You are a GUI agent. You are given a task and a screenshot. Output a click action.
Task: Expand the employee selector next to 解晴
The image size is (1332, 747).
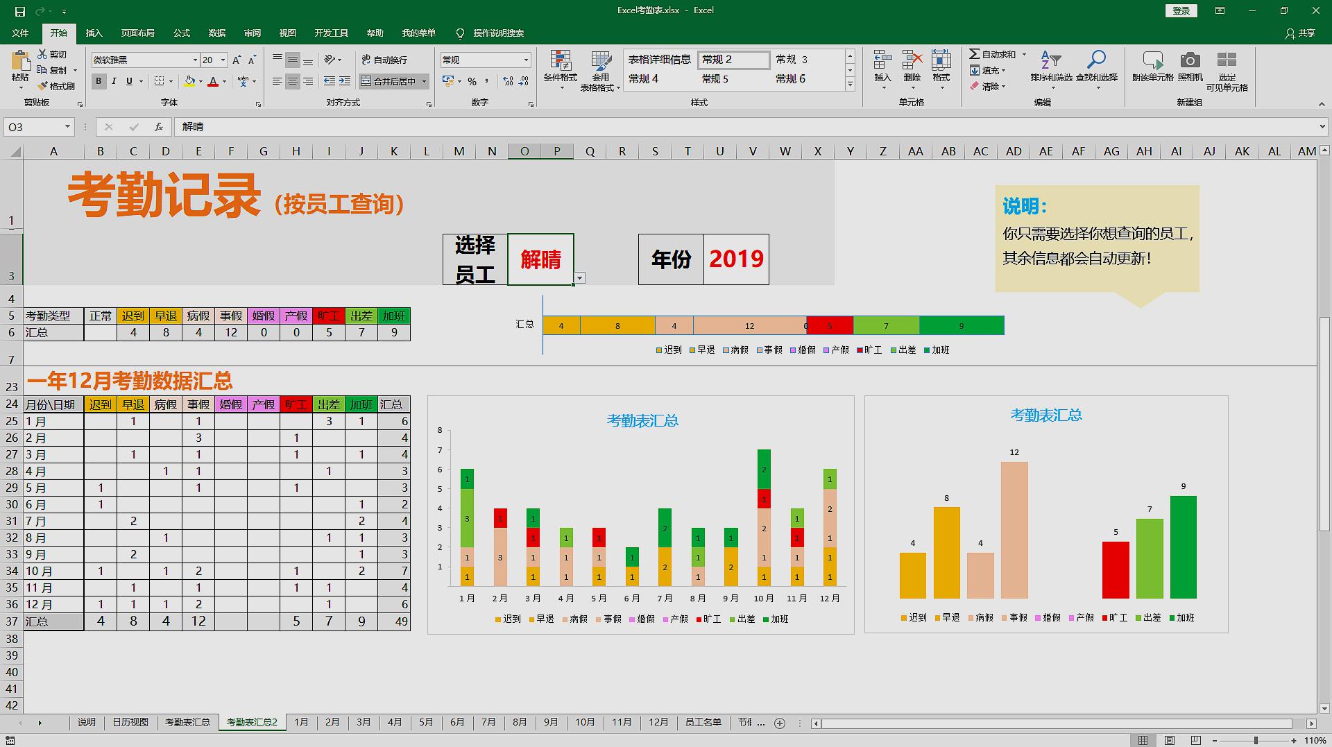tap(580, 277)
